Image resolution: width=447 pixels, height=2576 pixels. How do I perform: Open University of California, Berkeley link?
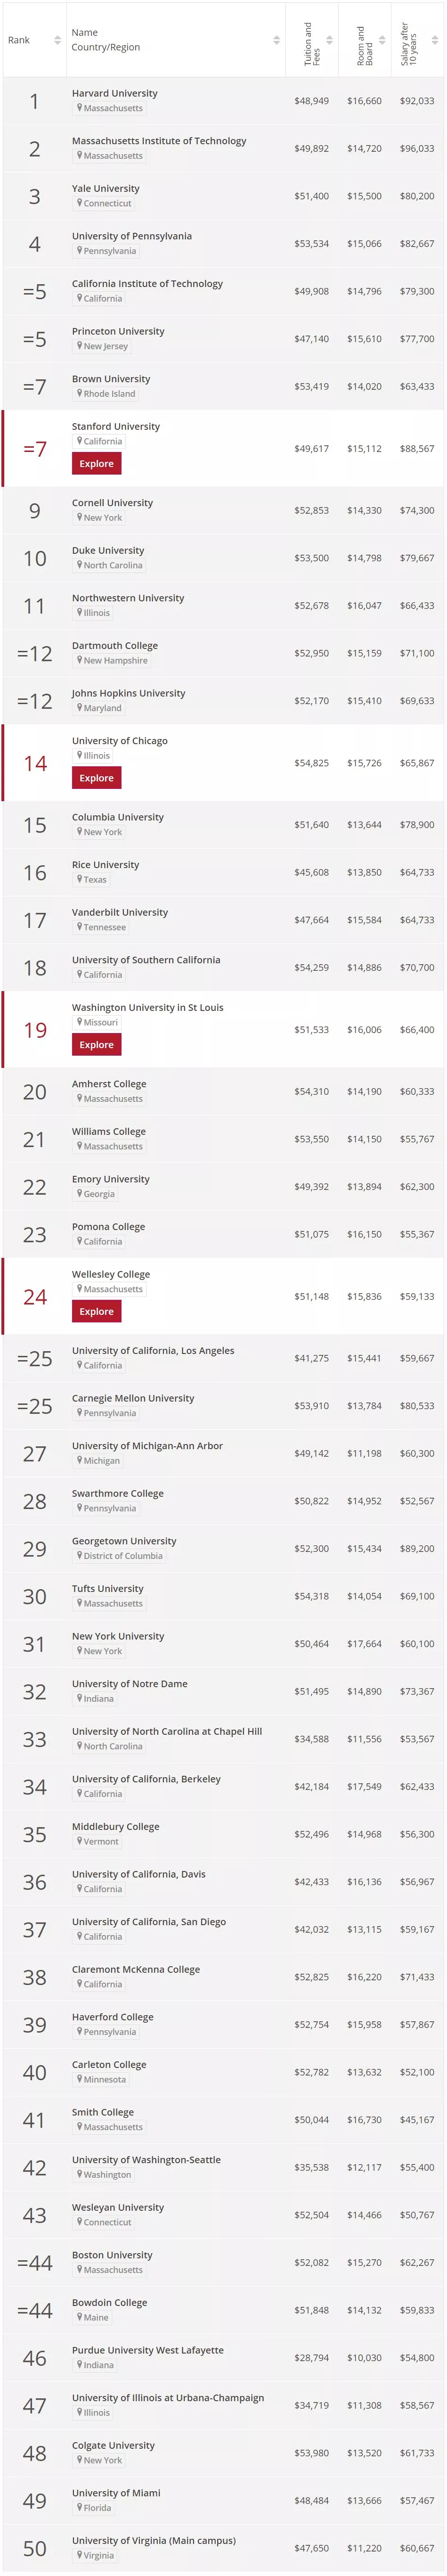click(146, 1779)
